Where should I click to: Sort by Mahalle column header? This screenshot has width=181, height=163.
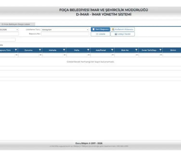point(53,50)
